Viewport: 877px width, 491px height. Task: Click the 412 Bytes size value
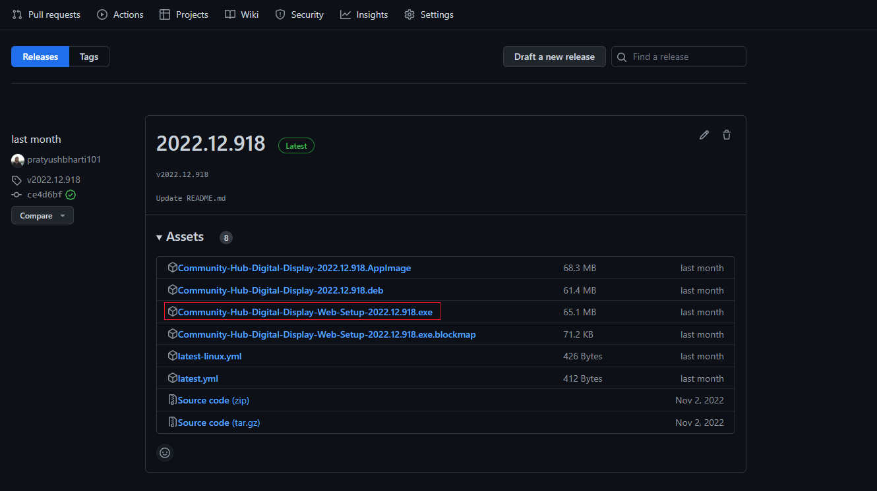tap(583, 378)
